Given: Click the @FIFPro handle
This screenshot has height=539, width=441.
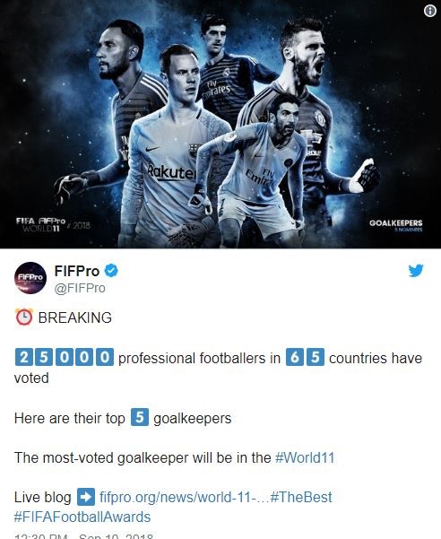Looking at the screenshot, I should 80,288.
